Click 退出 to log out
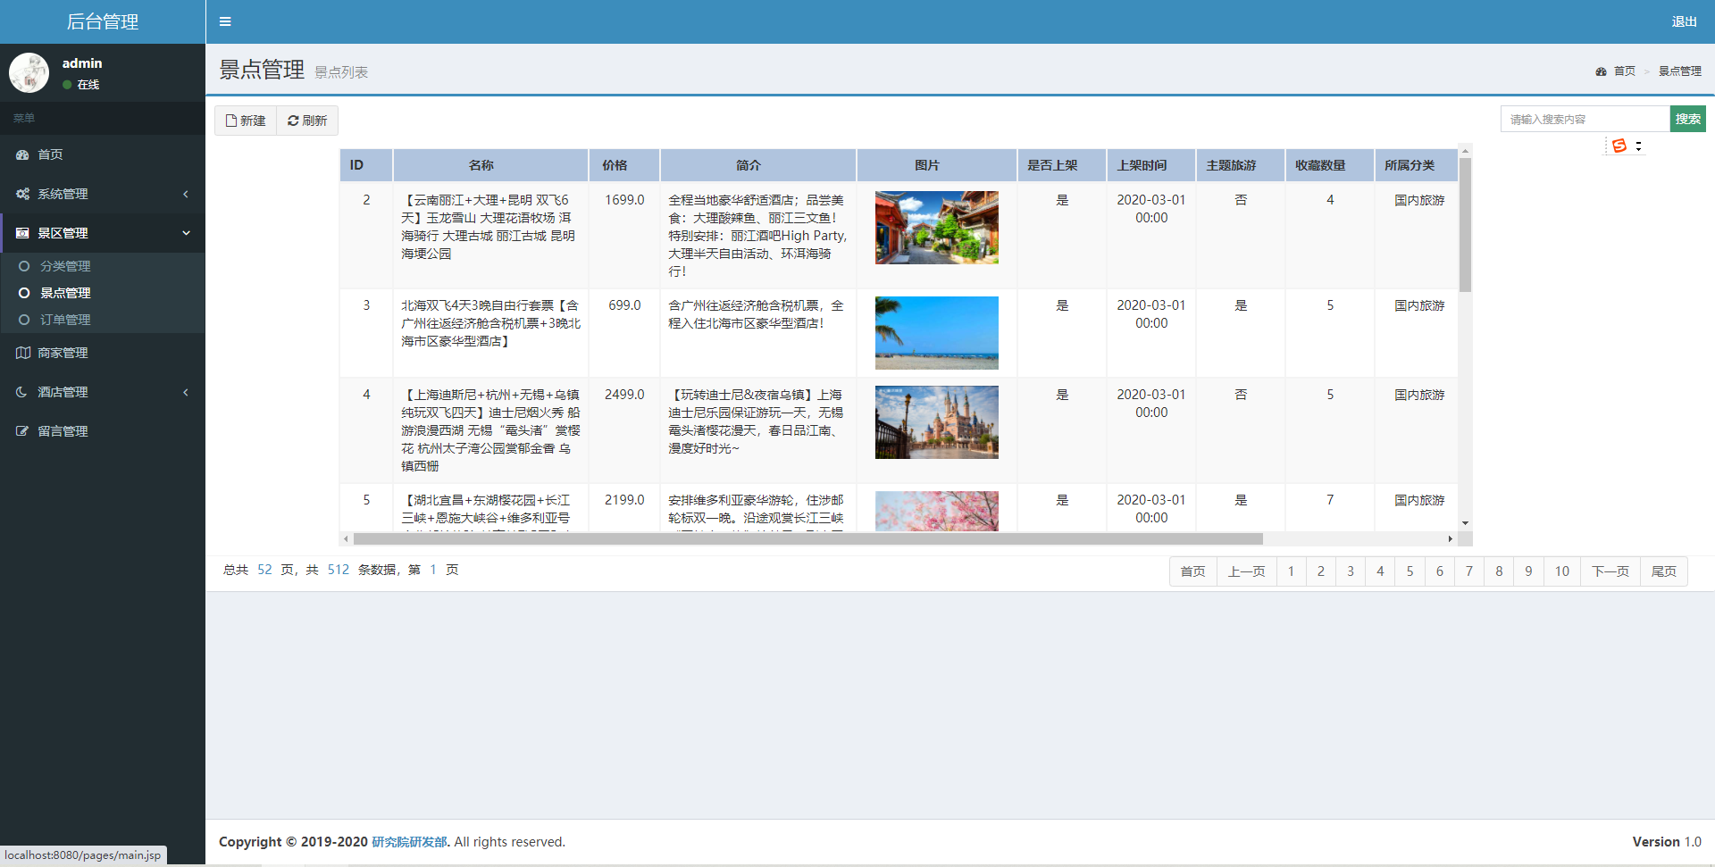The height and width of the screenshot is (867, 1715). click(x=1684, y=21)
